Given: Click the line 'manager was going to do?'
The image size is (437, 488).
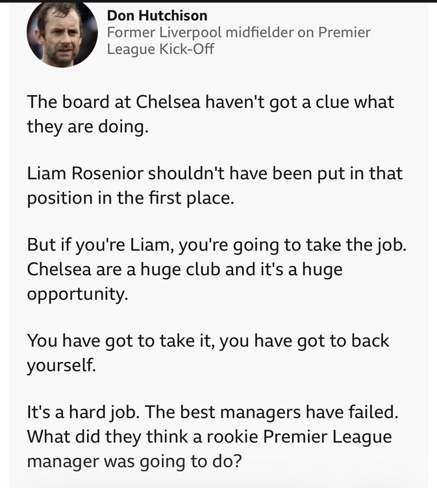Looking at the screenshot, I should 134,461.
